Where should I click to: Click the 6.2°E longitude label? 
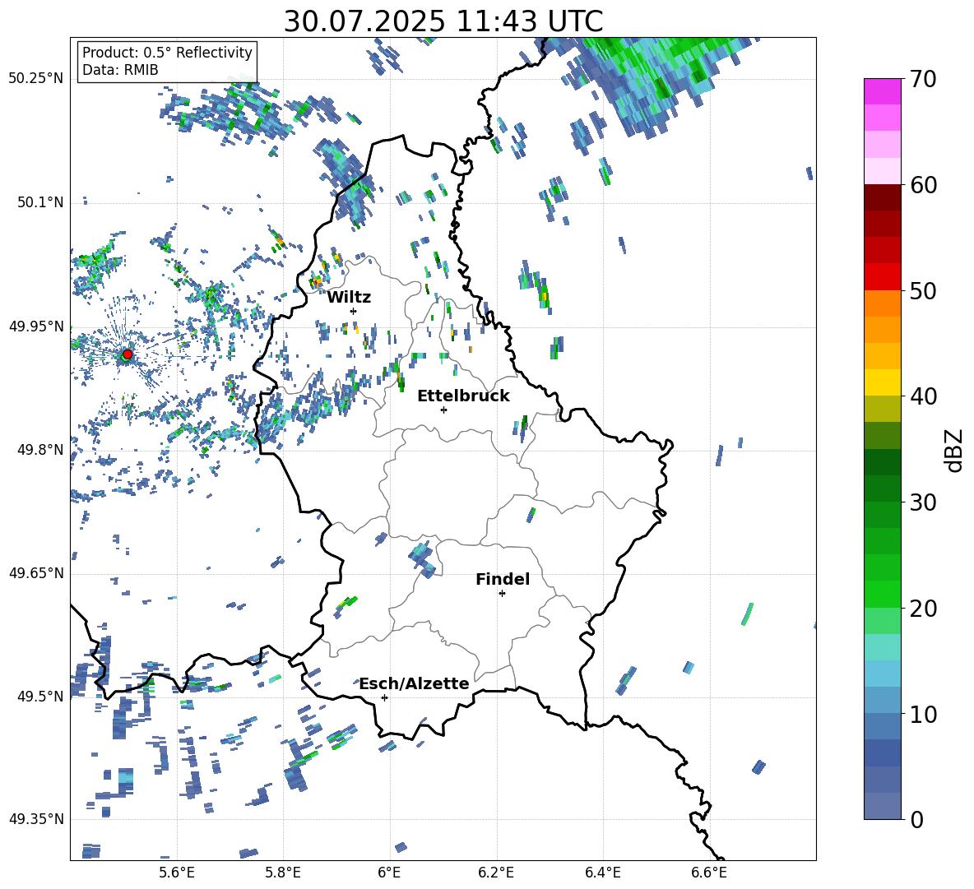tap(496, 873)
